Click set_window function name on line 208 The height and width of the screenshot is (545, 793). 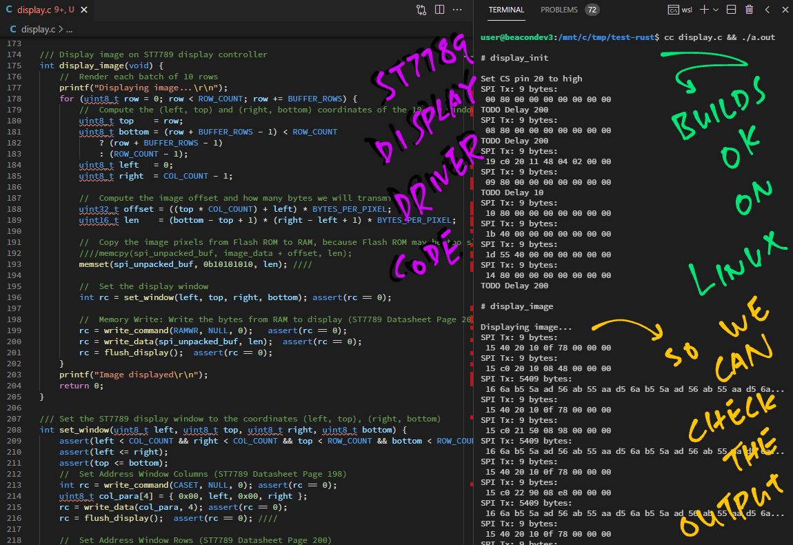coord(83,430)
